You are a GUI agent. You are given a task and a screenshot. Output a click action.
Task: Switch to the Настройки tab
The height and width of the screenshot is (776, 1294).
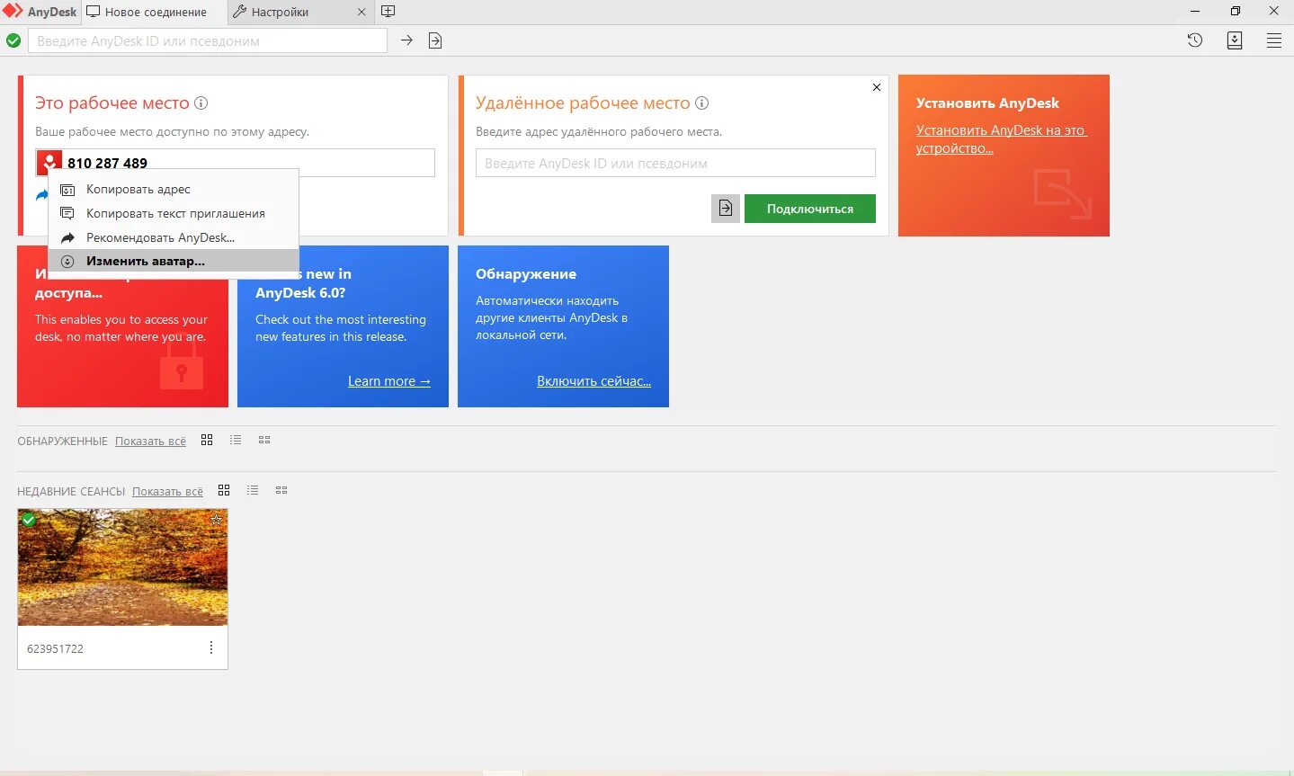click(x=280, y=12)
